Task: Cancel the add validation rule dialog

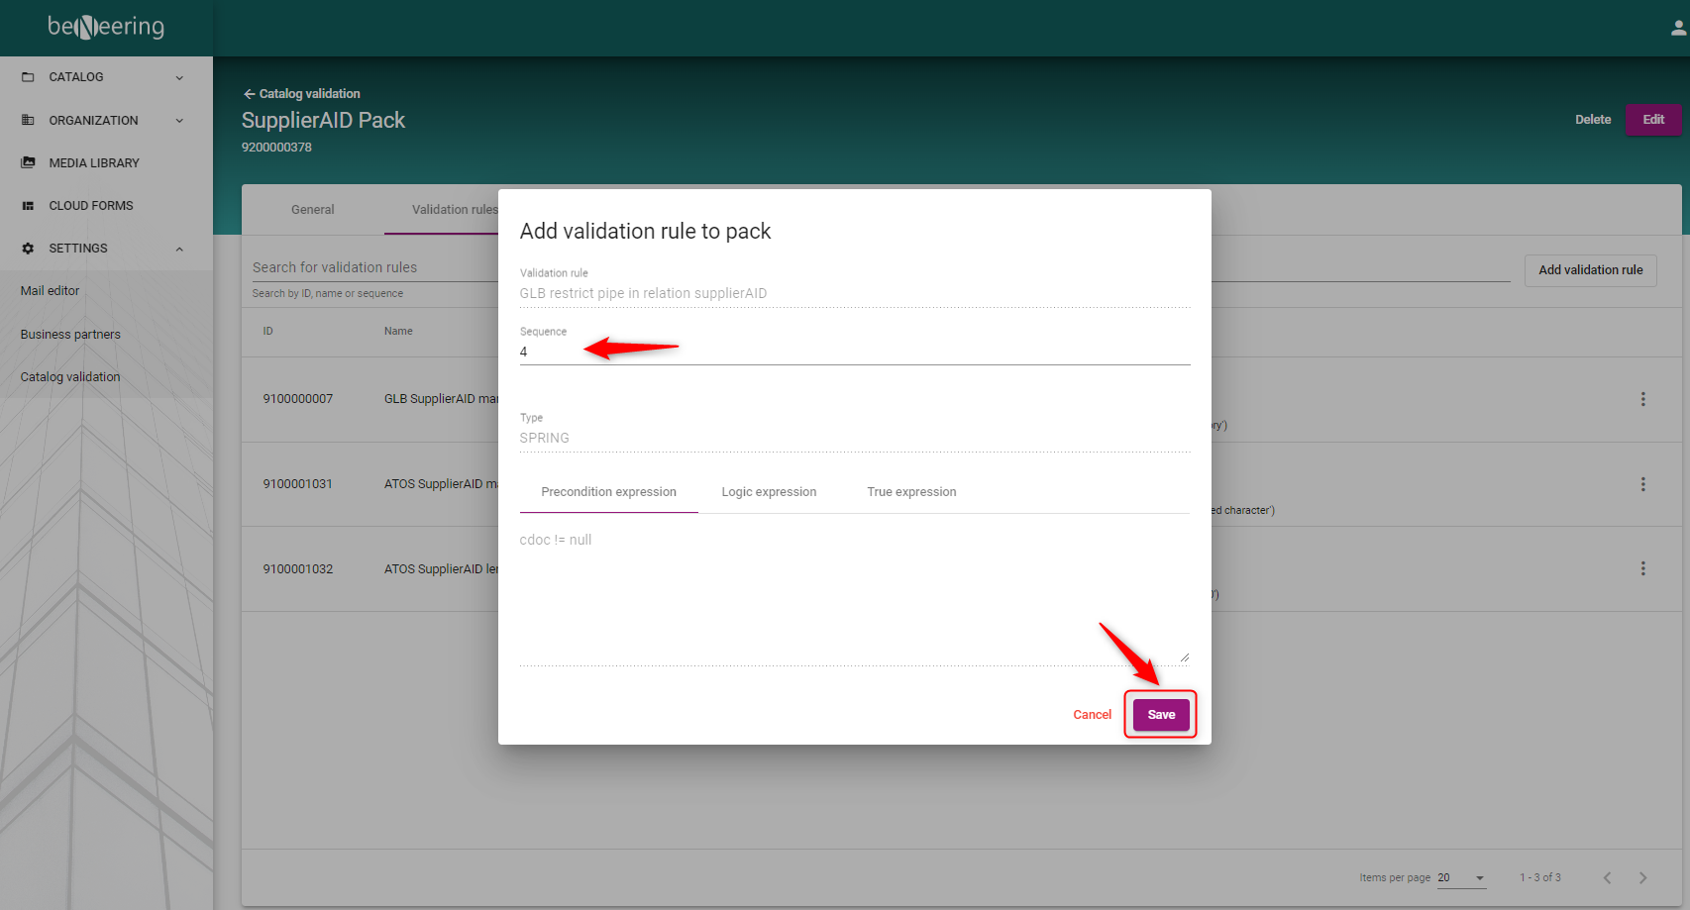Action: (x=1092, y=715)
